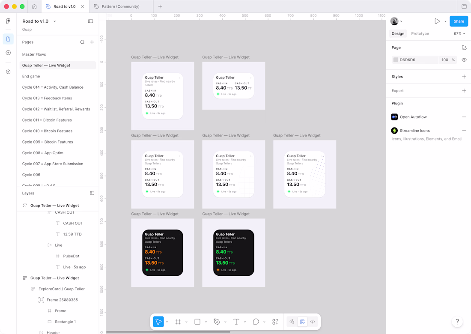This screenshot has width=471, height=334.
Task: Click the window panel icon at top right
Action: (x=464, y=6)
